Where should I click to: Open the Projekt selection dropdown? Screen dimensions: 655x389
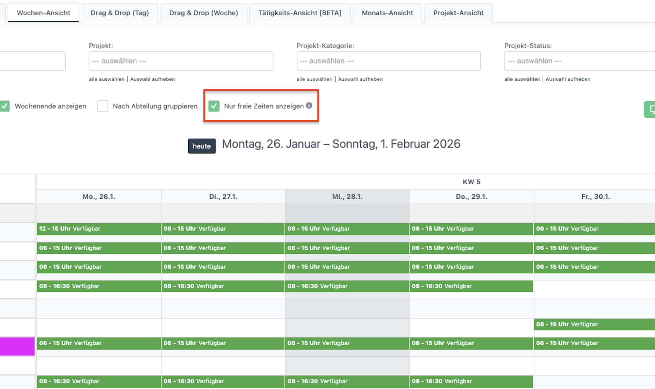coord(181,61)
